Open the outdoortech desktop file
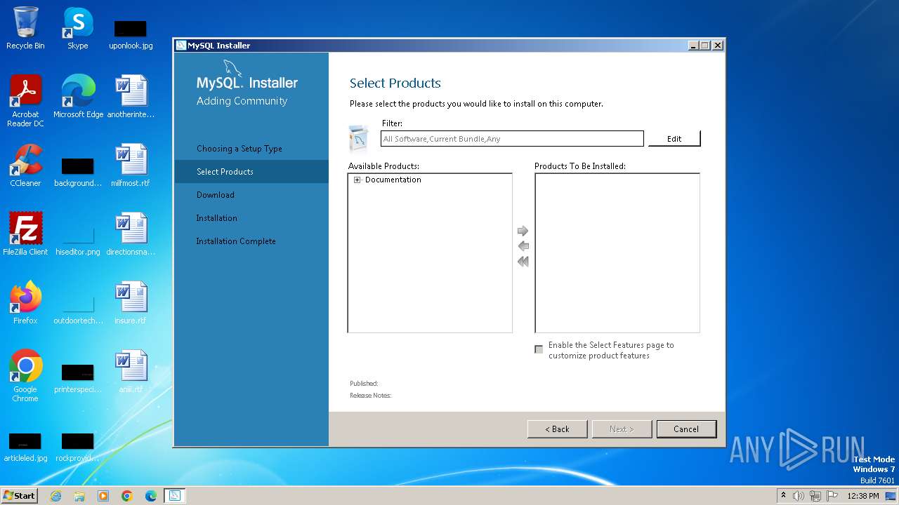This screenshot has width=899, height=505. coord(78,309)
